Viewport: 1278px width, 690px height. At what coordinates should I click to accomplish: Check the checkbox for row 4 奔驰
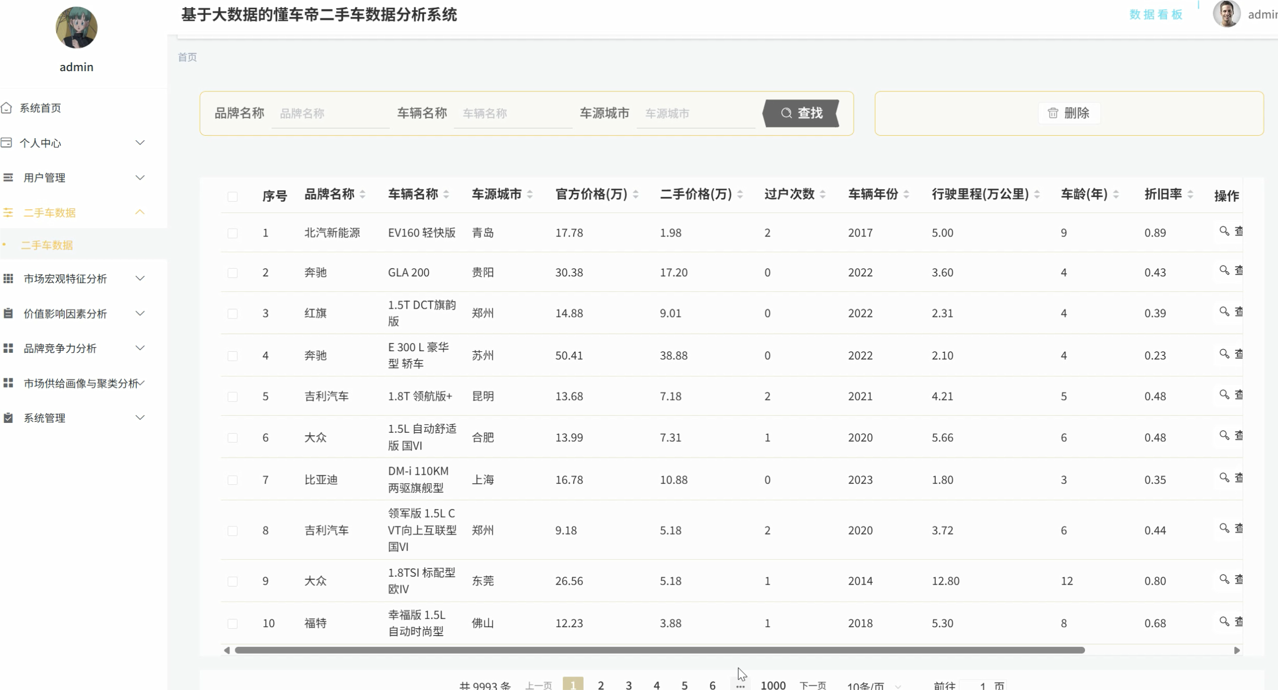233,356
